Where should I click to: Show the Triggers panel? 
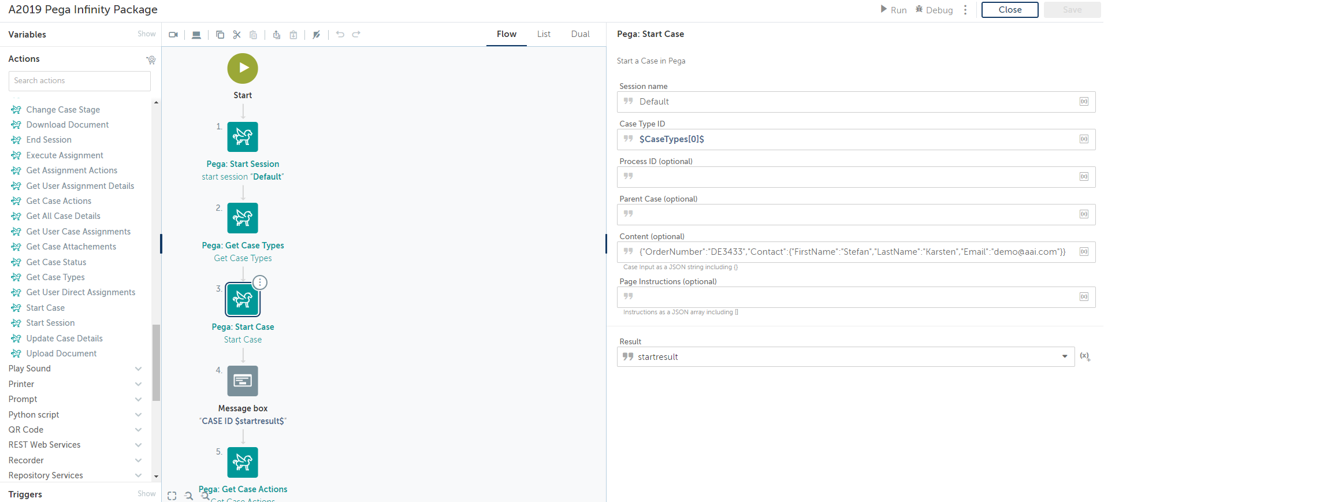pos(146,494)
